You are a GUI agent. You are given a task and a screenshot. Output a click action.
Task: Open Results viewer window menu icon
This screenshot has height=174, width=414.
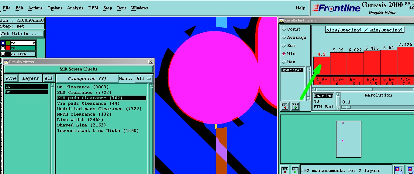click(6, 62)
